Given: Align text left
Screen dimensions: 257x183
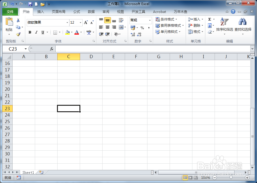Looking at the screenshot, I should coord(101,27).
